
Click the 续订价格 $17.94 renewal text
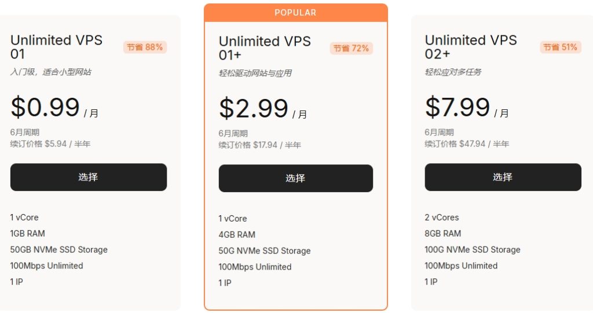coord(259,145)
